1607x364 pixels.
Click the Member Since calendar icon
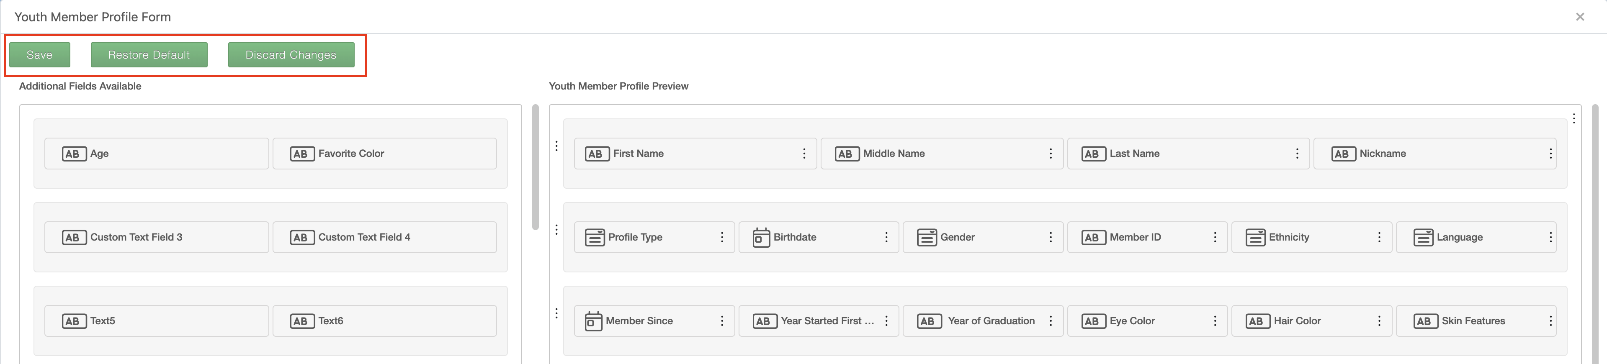click(593, 321)
